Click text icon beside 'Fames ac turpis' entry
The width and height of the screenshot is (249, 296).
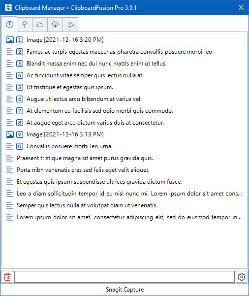tap(10, 52)
